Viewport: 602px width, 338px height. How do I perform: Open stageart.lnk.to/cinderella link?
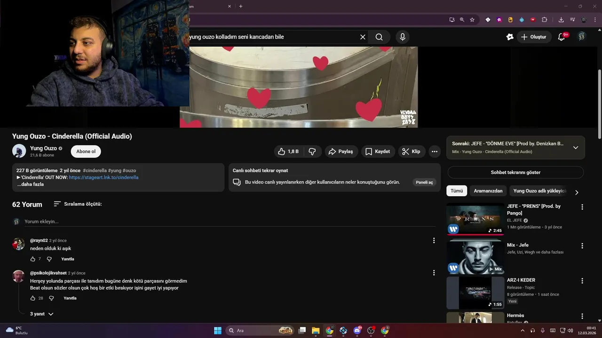point(103,177)
